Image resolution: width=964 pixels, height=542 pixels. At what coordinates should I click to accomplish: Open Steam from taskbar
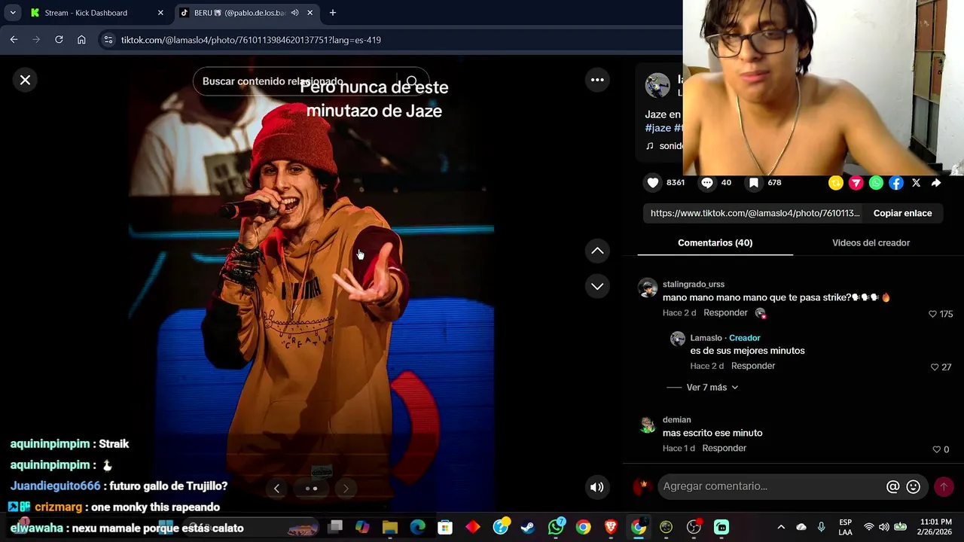[x=528, y=527]
